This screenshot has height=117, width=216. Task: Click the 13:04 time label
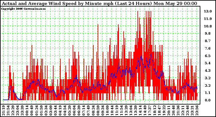click(x=131, y=110)
